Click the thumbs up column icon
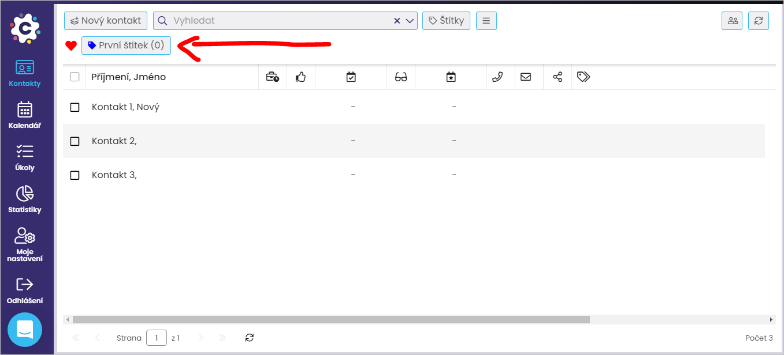The height and width of the screenshot is (355, 784). coord(300,77)
